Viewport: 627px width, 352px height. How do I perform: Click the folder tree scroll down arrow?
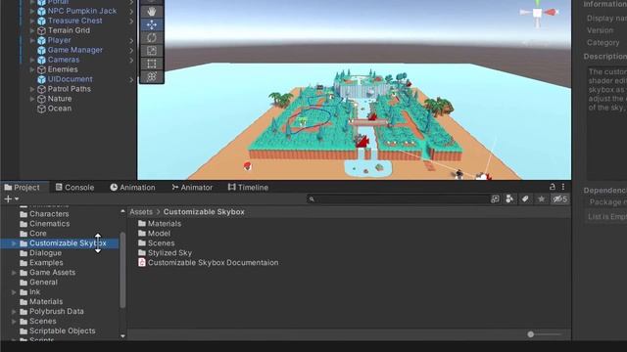(x=122, y=336)
